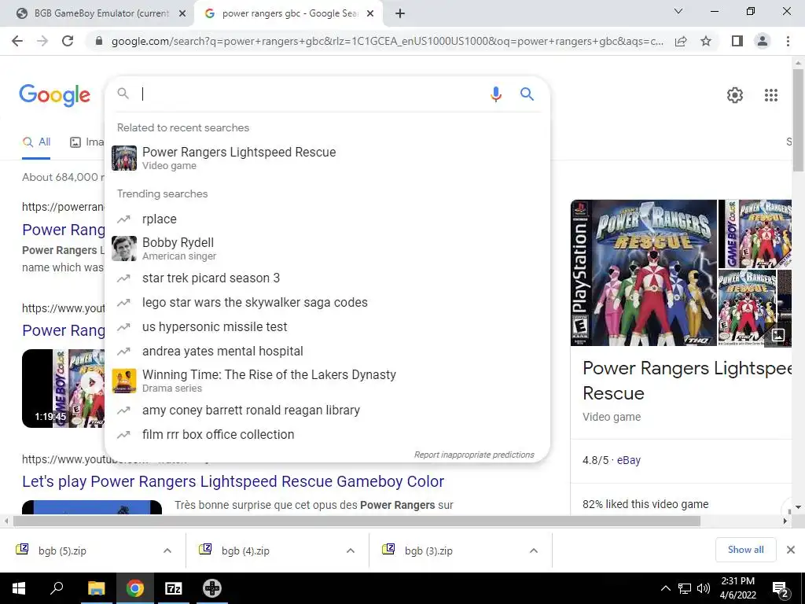
Task: Select Bobby Rydell suggestion
Action: point(327,249)
